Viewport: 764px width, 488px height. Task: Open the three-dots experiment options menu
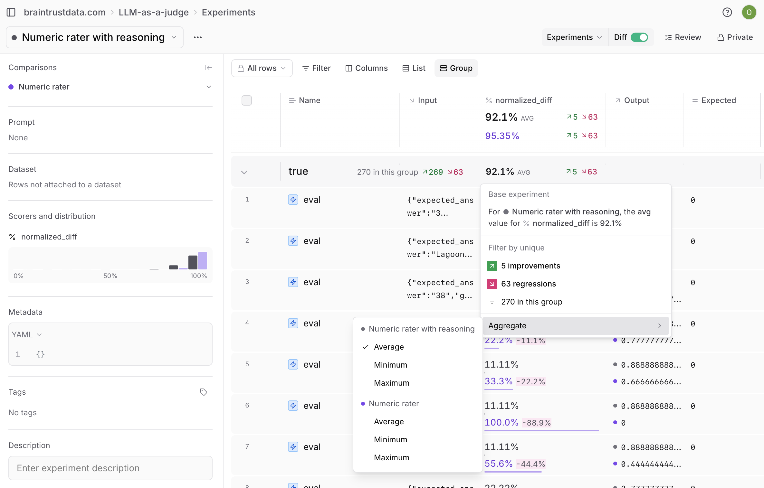coord(197,37)
